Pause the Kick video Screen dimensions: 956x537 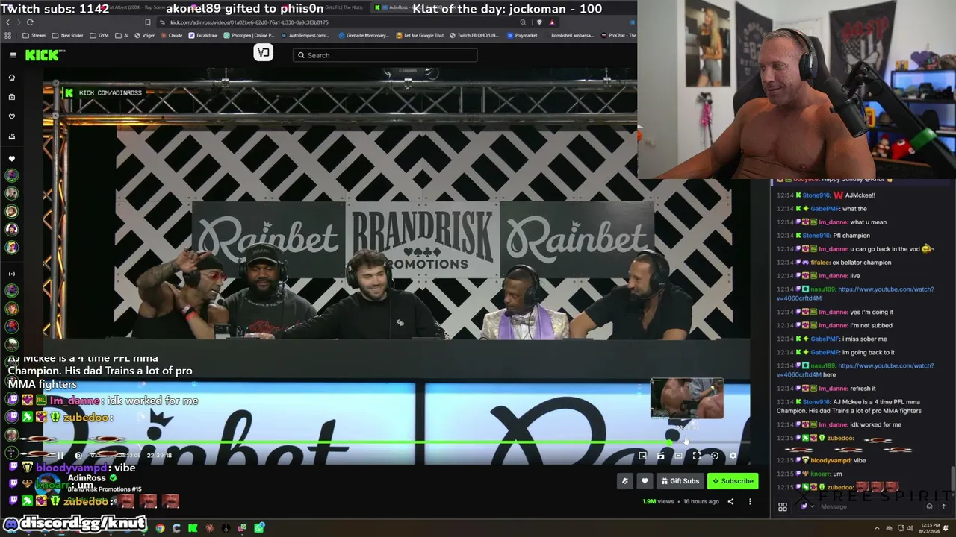point(60,456)
